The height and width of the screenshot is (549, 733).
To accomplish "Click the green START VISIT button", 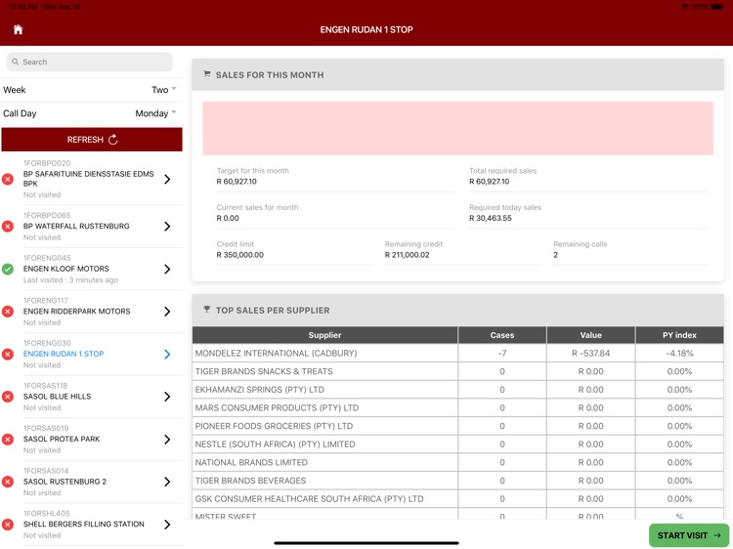I will 689,535.
